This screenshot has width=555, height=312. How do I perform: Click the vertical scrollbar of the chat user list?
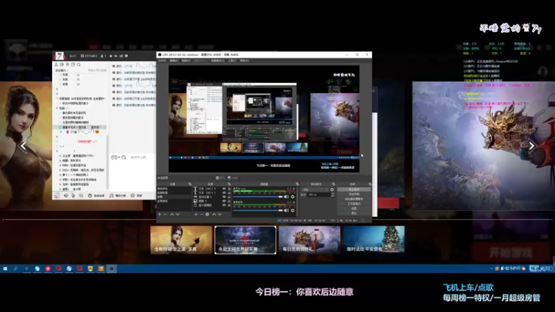108,163
